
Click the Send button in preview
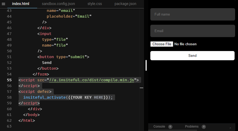pos(192,56)
